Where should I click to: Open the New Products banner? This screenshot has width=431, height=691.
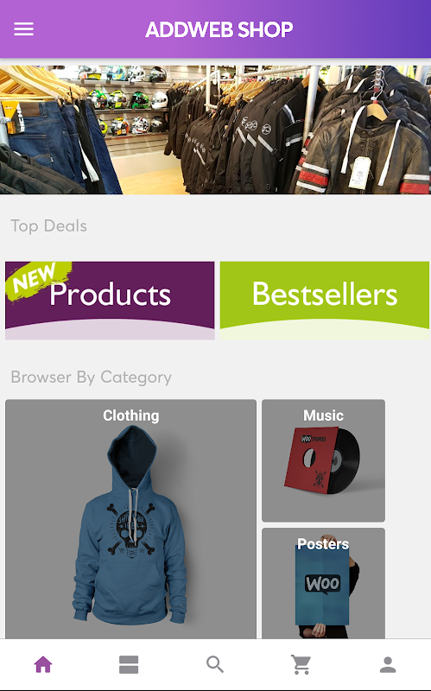(x=110, y=300)
